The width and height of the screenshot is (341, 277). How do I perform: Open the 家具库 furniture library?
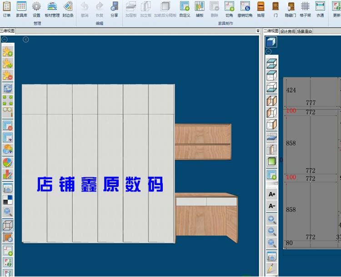21,9
